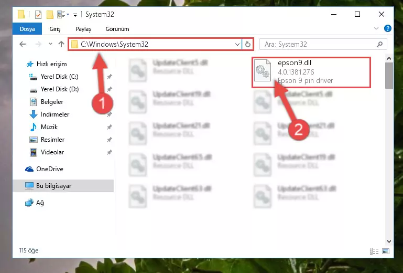Open the recent locations dropdown arrow
Viewport: 403px width, 273px height.
pyautogui.click(x=50, y=44)
